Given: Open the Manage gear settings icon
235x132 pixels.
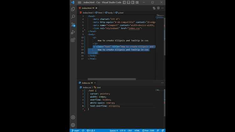Looking at the screenshot, I should pos(73,125).
